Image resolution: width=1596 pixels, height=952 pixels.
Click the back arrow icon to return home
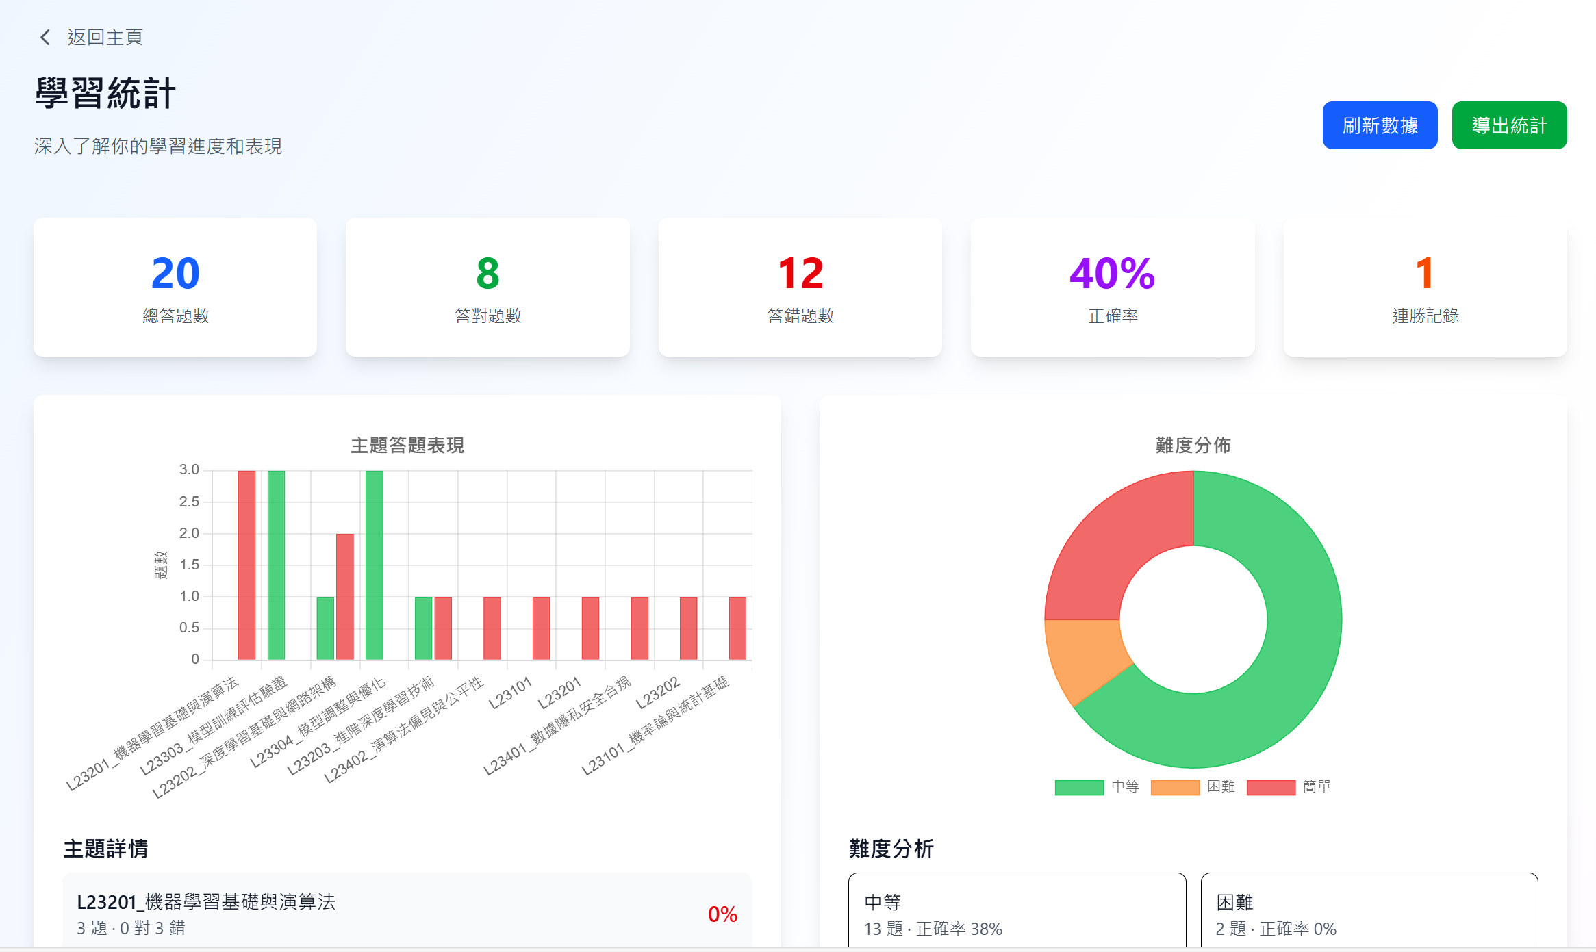(44, 37)
